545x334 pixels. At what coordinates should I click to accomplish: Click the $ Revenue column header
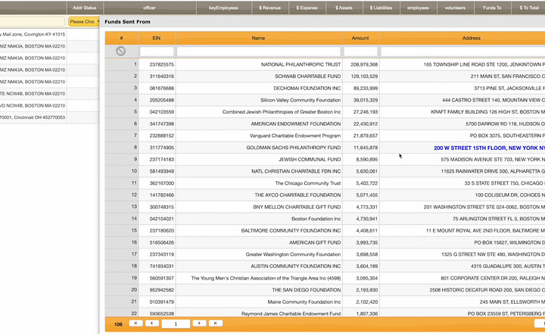pyautogui.click(x=269, y=8)
